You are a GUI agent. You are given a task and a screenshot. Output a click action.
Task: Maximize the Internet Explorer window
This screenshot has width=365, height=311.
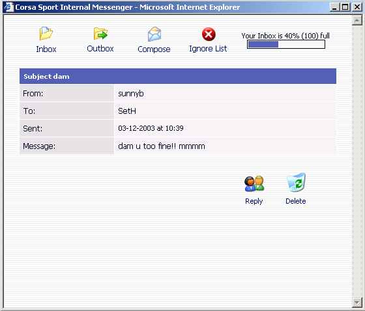[x=345, y=7]
